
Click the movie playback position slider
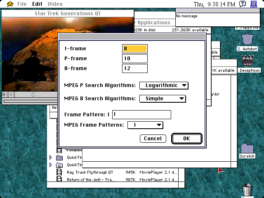pyautogui.click(x=33, y=94)
